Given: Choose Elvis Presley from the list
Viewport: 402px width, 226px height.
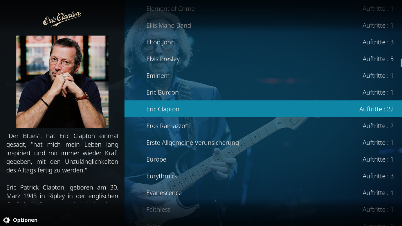Looking at the screenshot, I should coord(263,59).
